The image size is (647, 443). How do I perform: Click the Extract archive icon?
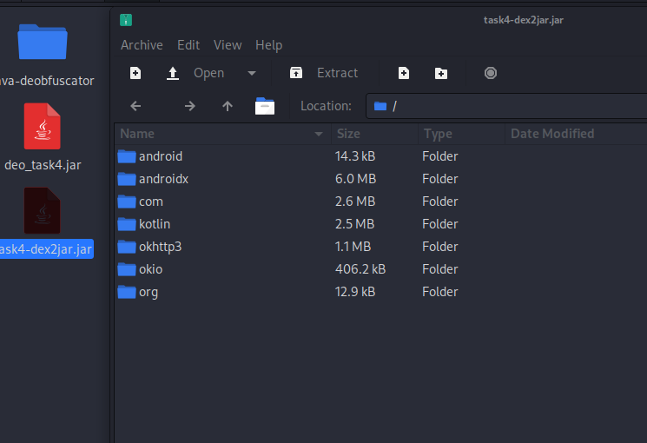(x=296, y=73)
